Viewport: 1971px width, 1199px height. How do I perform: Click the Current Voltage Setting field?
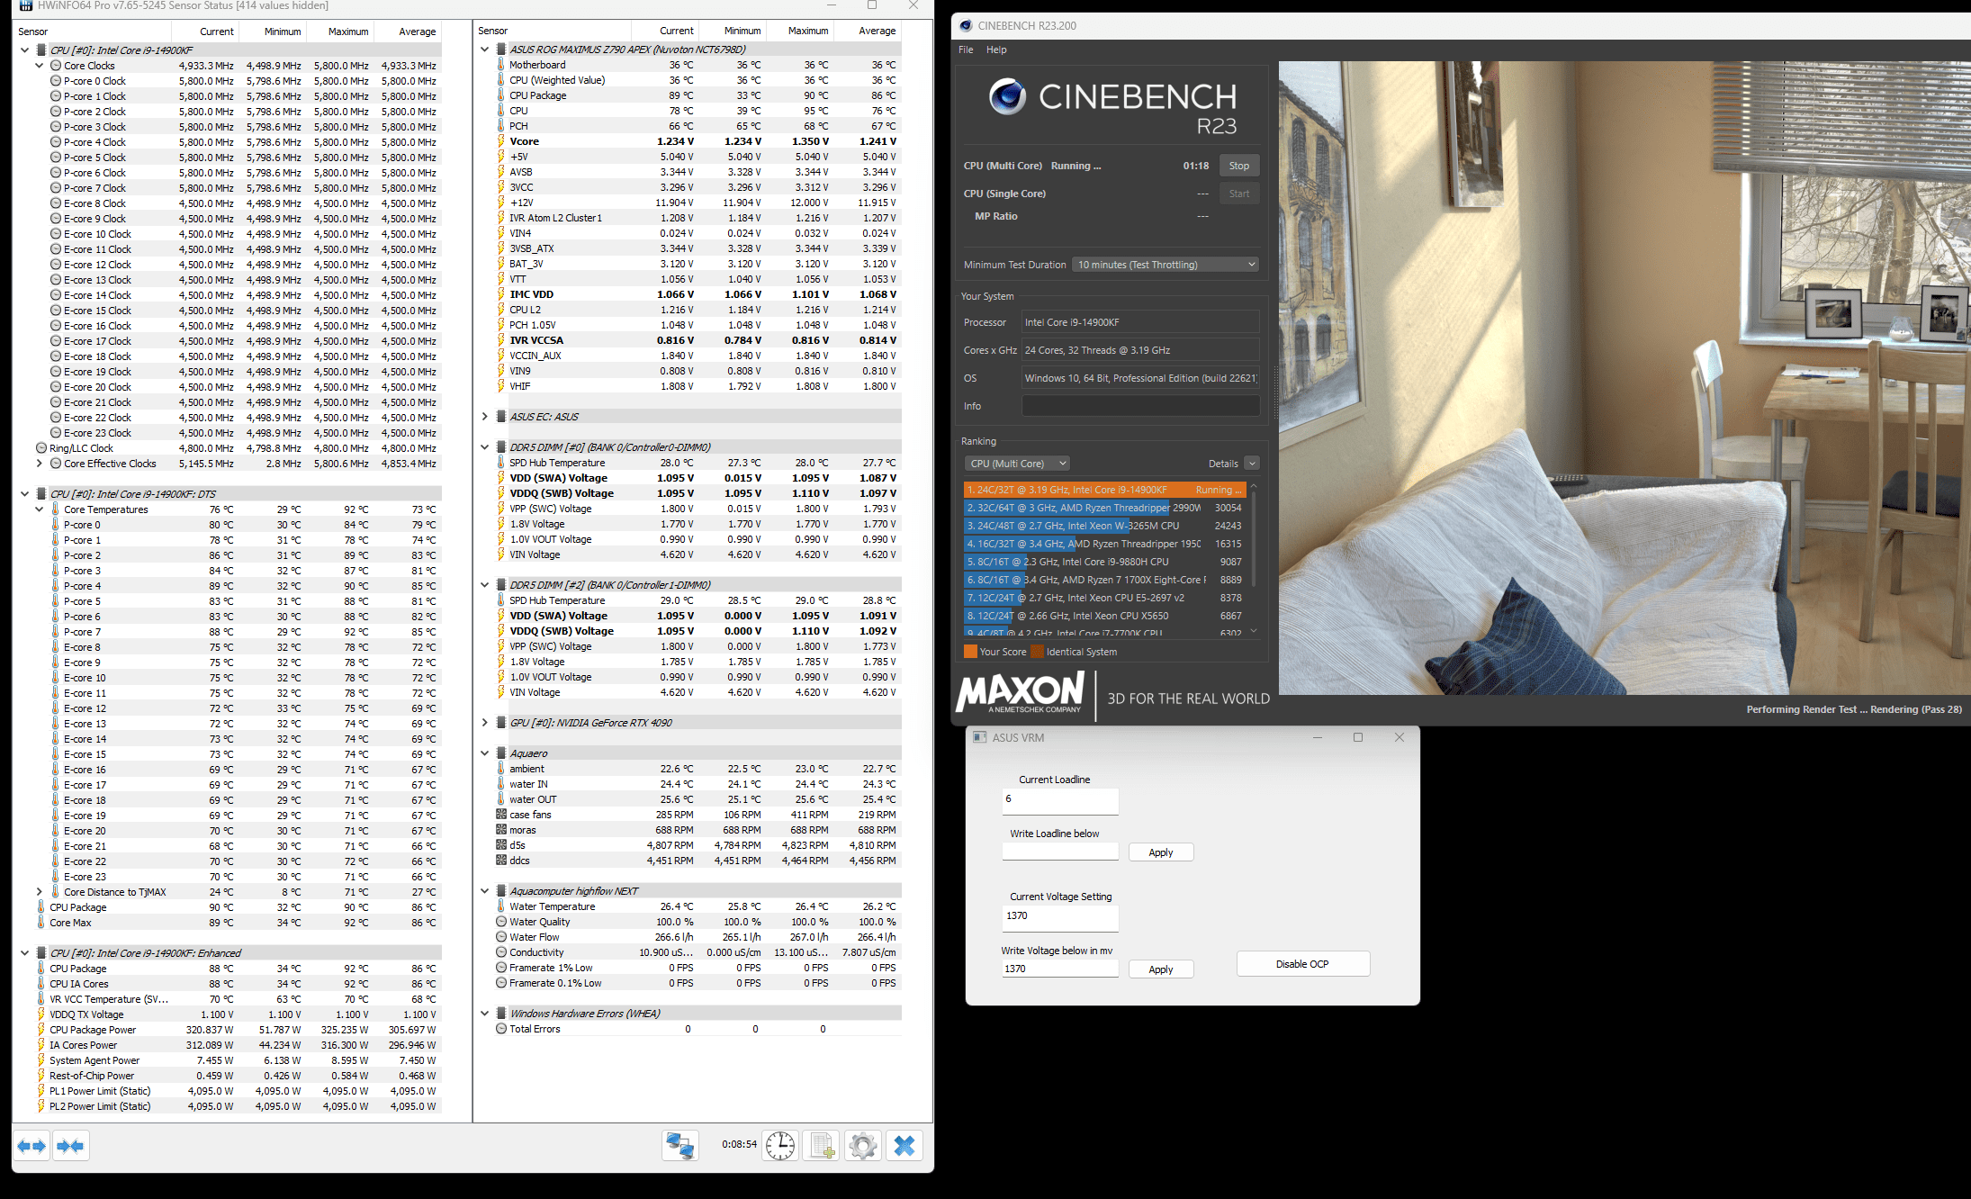(x=1060, y=918)
